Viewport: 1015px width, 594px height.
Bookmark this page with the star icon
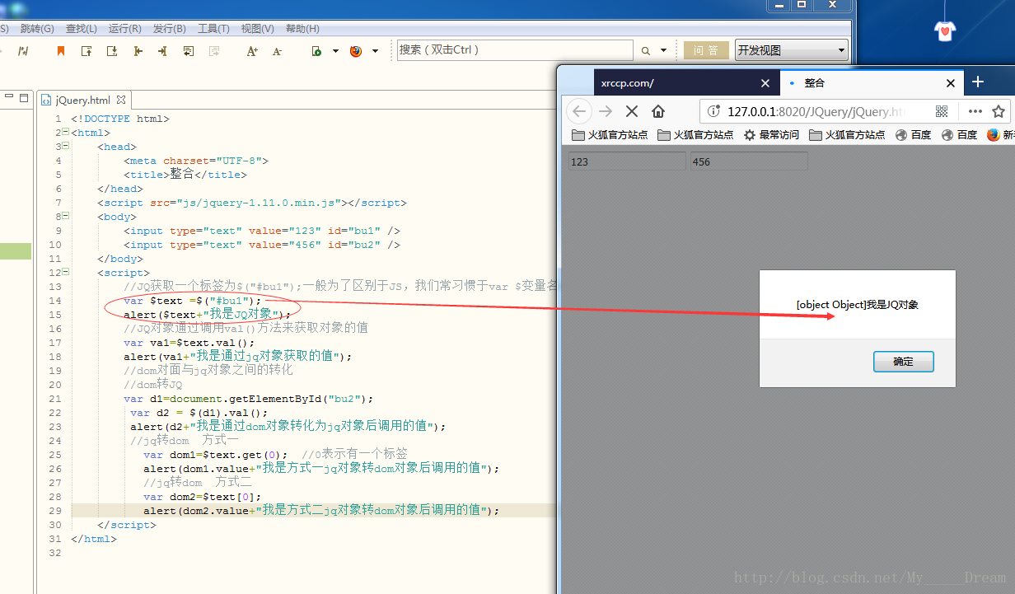(x=999, y=111)
